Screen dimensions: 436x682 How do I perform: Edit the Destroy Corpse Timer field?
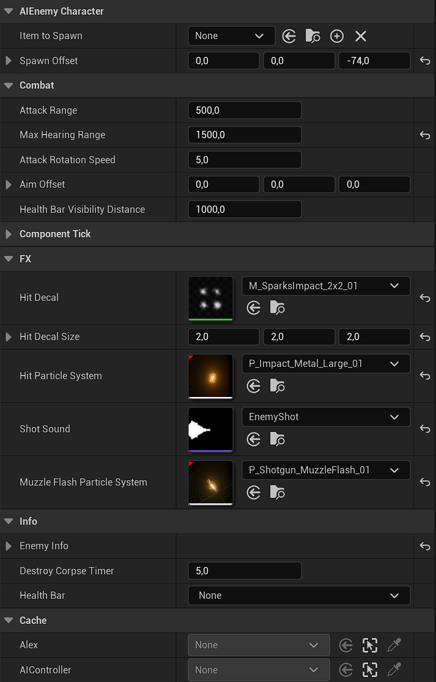point(245,571)
